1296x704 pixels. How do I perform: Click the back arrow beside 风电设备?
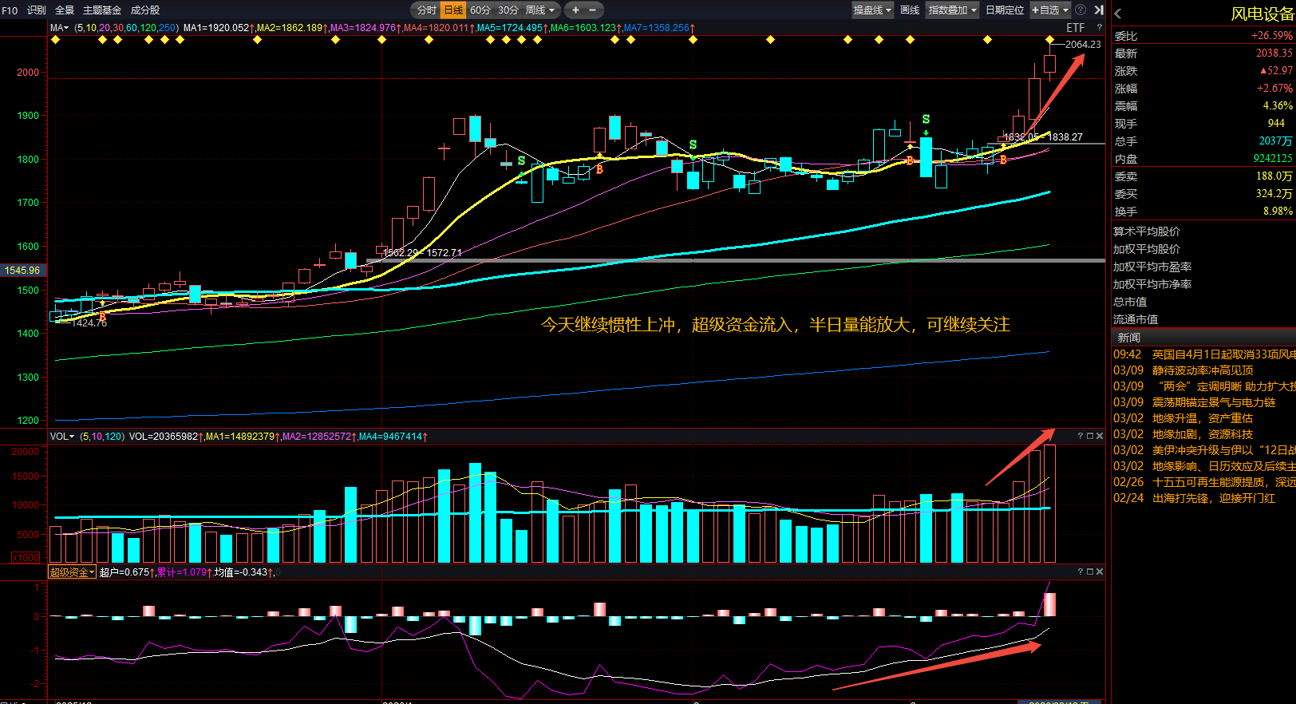tap(1118, 14)
